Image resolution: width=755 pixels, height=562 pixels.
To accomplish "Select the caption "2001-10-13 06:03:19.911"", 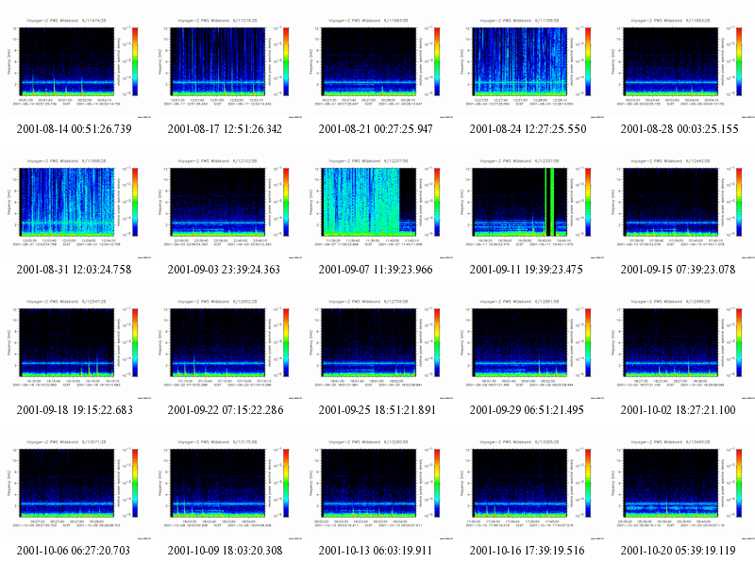I will (x=375, y=551).
